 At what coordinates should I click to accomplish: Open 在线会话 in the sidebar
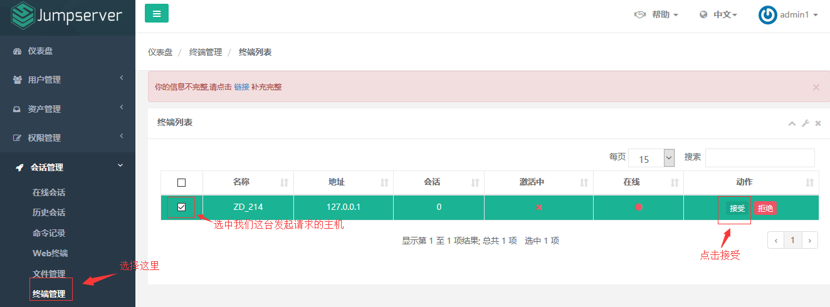pyautogui.click(x=49, y=192)
